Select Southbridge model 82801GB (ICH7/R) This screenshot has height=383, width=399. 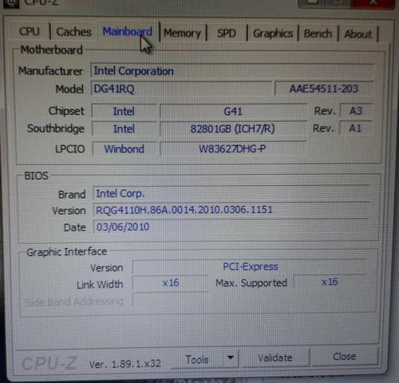click(233, 128)
